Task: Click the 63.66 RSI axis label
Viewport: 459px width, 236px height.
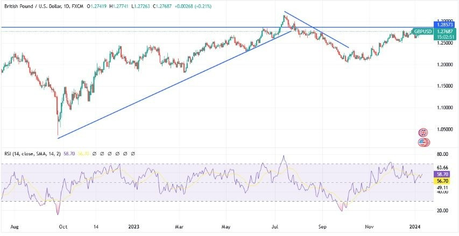Action: pyautogui.click(x=442, y=168)
